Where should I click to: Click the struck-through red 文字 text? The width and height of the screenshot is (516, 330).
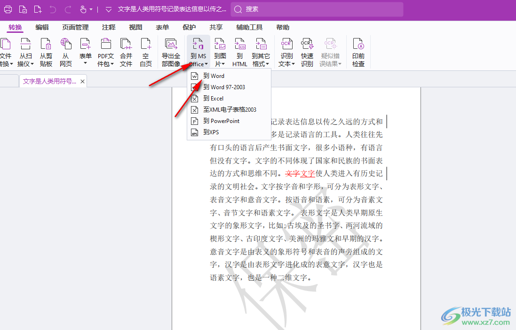pyautogui.click(x=293, y=173)
